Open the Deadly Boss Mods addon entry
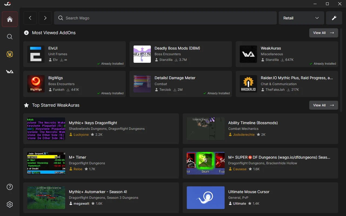 181,54
